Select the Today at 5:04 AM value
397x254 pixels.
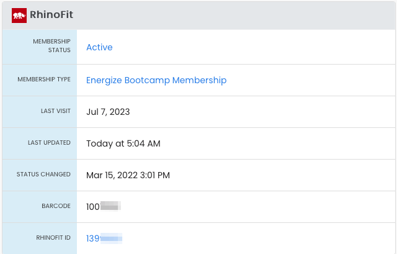point(123,143)
